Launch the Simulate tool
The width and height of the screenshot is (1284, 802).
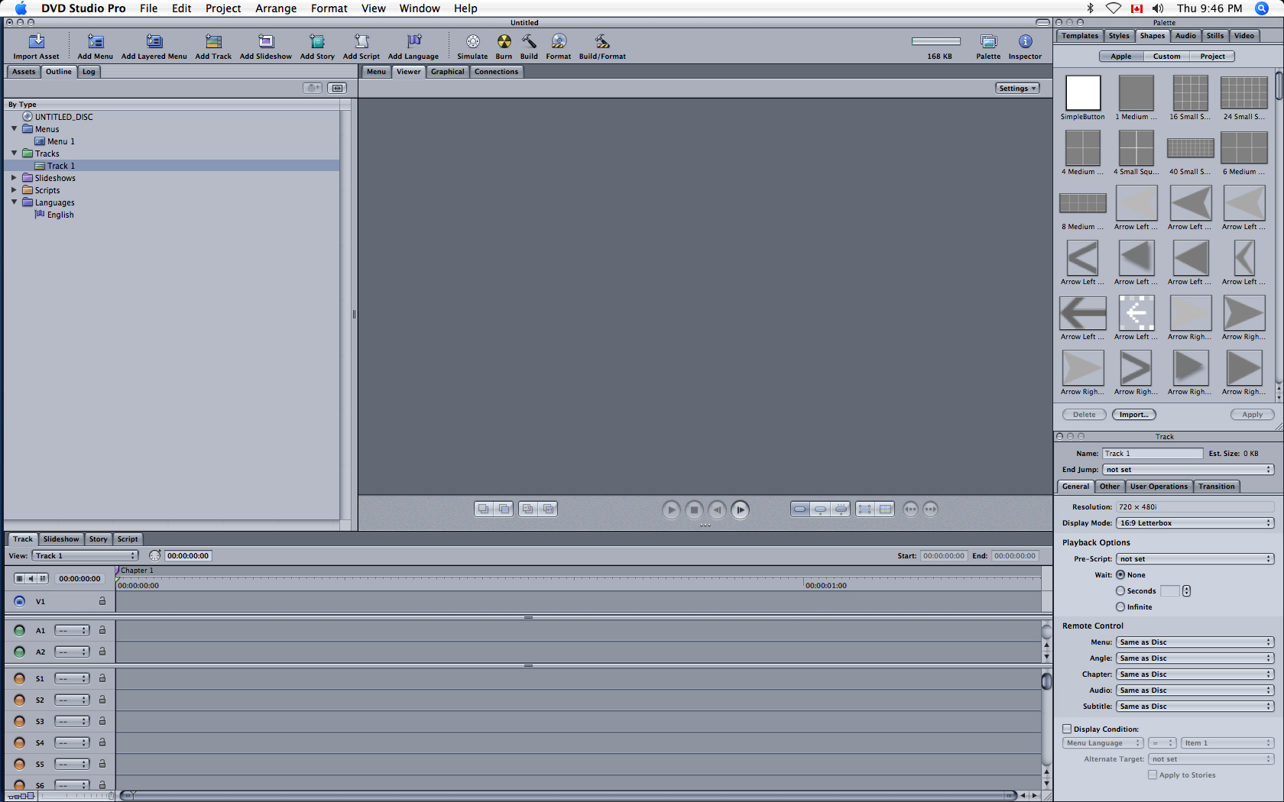[x=472, y=41]
